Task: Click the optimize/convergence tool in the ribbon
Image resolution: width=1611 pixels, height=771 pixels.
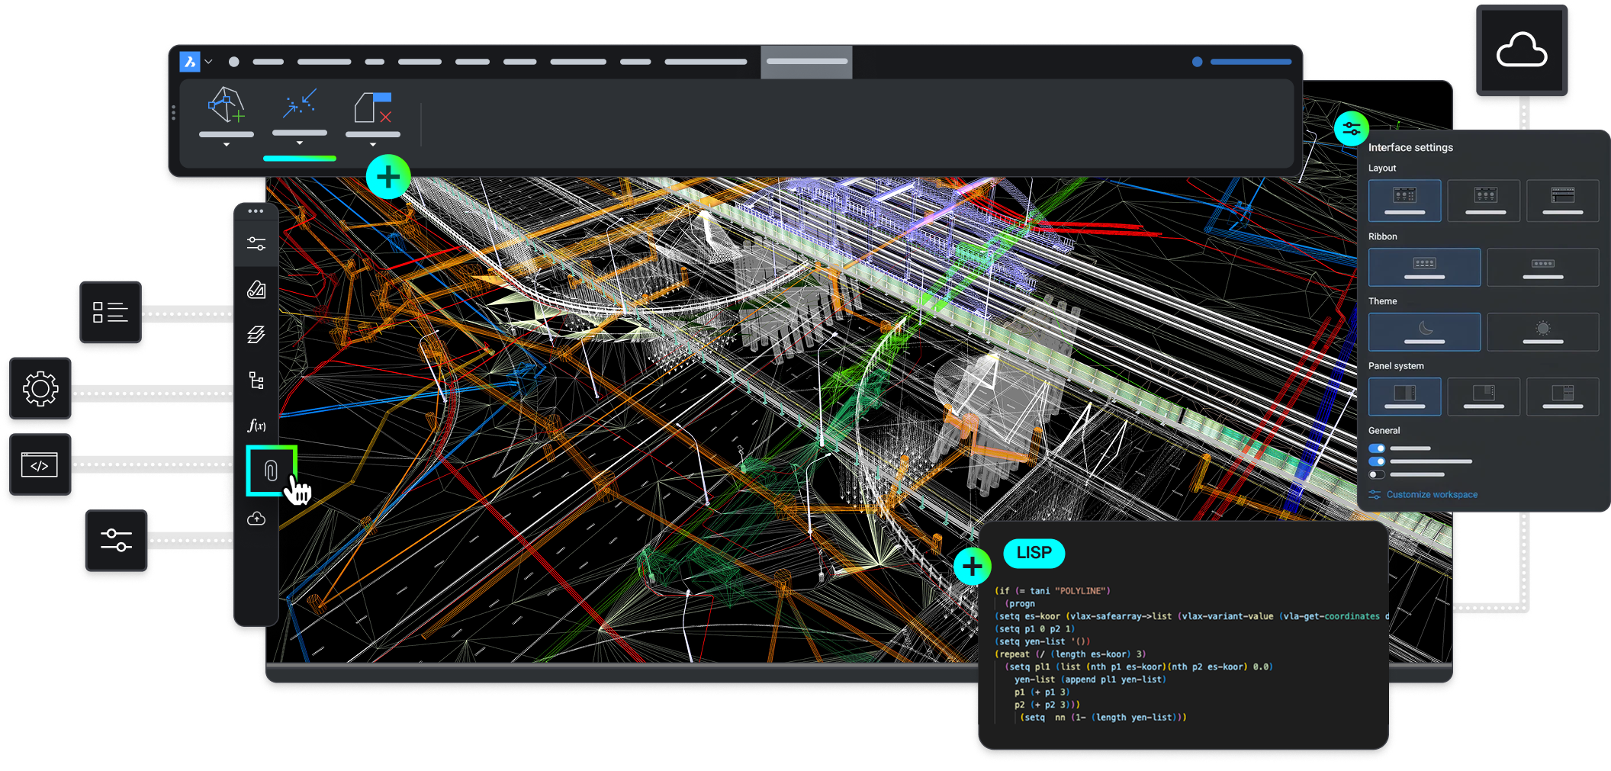Action: coord(300,105)
